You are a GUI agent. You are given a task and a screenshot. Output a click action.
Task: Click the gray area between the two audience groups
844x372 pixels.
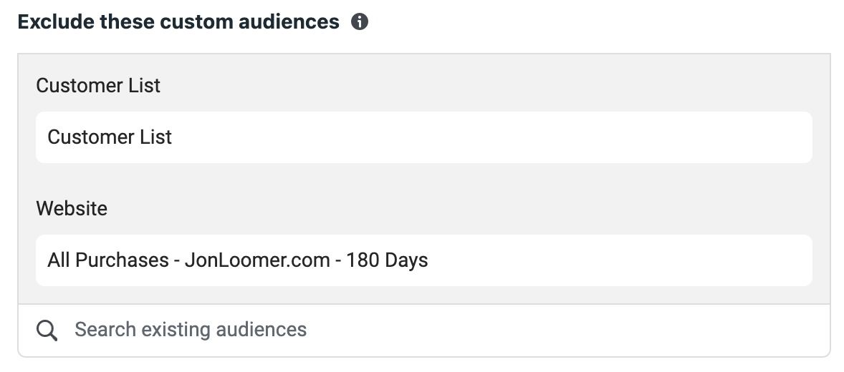(x=424, y=180)
